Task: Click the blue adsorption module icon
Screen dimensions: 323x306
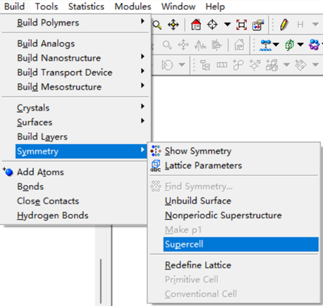Action: (x=266, y=45)
